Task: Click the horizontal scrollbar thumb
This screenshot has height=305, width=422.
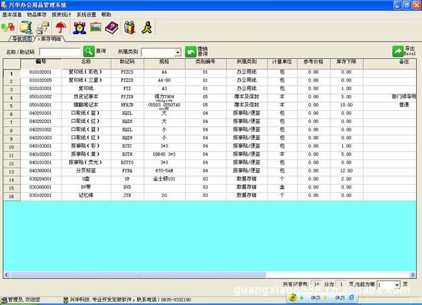Action: click(x=138, y=275)
